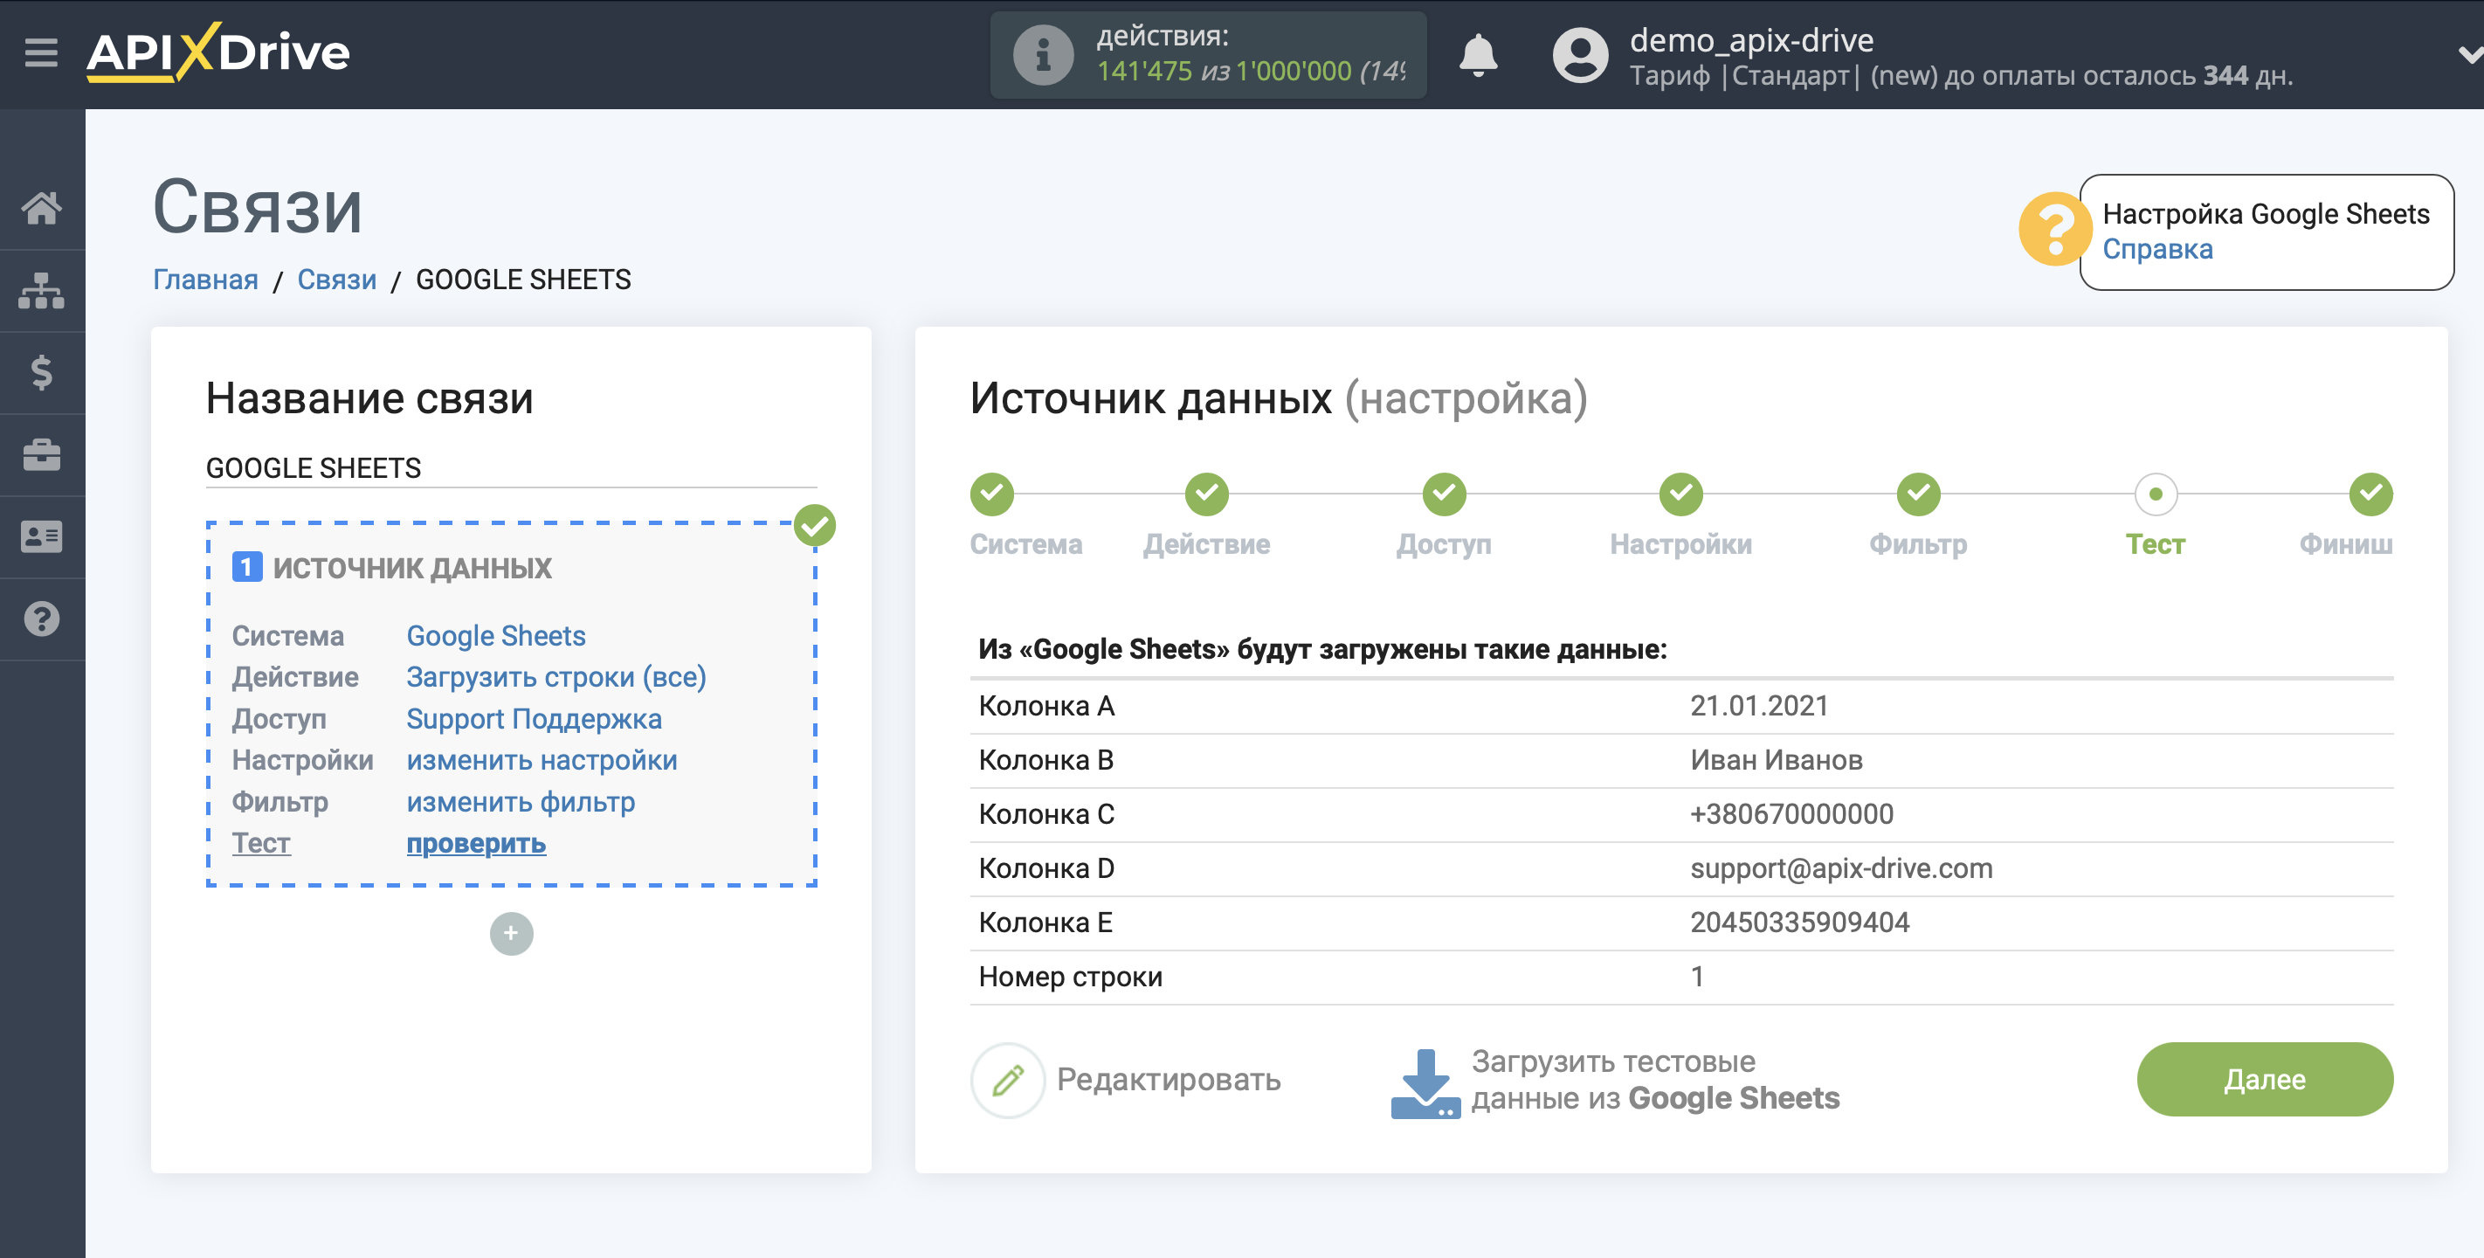2484x1258 pixels.
Task: Click the Доступ step checkmark circle
Action: [x=1444, y=494]
